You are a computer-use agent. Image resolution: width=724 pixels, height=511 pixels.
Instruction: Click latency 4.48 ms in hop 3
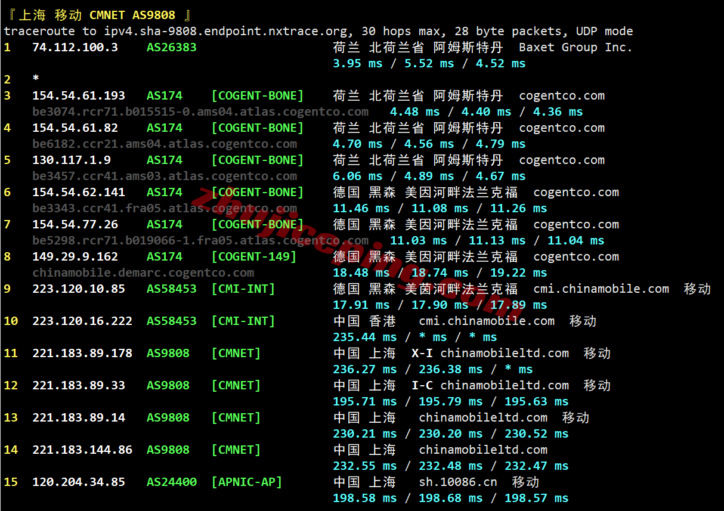point(415,112)
